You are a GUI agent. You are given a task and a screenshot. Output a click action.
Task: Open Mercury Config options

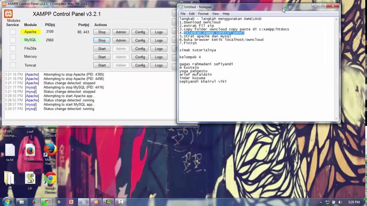click(140, 57)
